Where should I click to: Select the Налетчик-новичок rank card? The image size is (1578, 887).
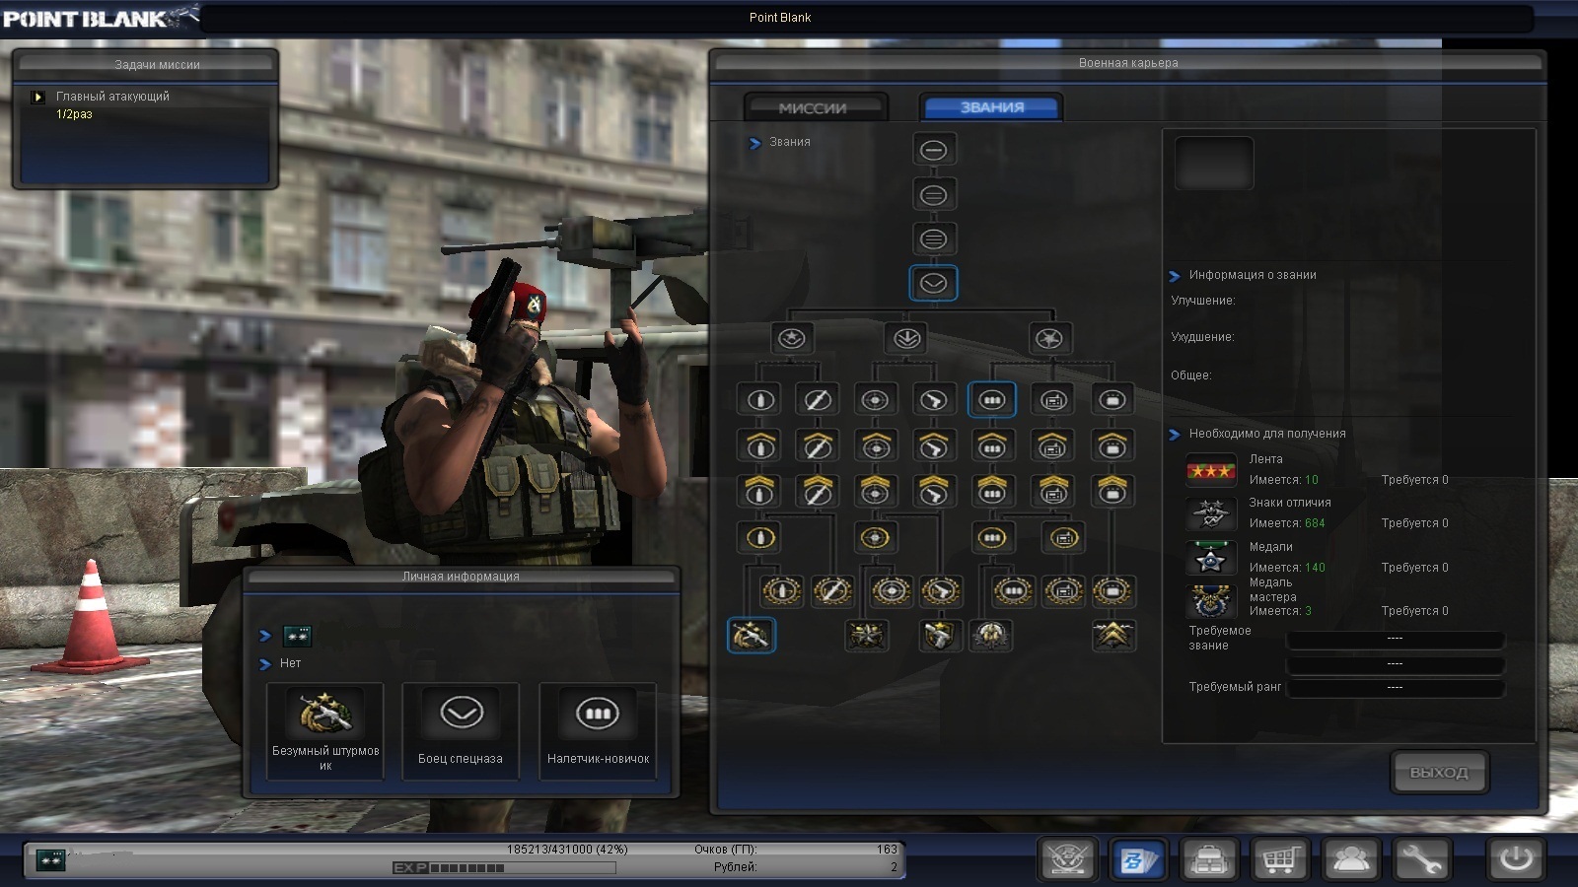coord(598,731)
